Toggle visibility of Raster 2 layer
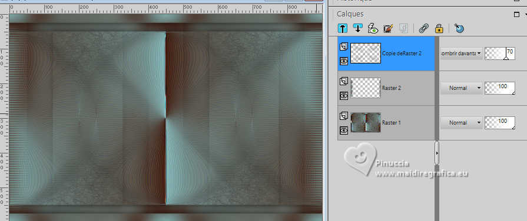This screenshot has width=527, height=221. pyautogui.click(x=343, y=96)
